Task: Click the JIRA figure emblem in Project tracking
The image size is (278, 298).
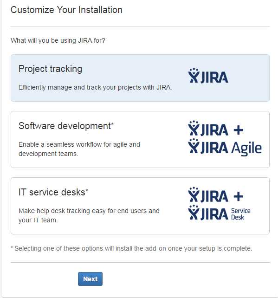Action: point(194,76)
